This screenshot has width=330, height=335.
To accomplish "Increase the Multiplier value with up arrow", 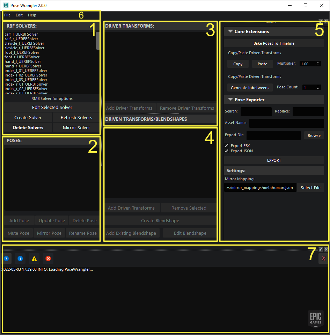I will point(318,63).
